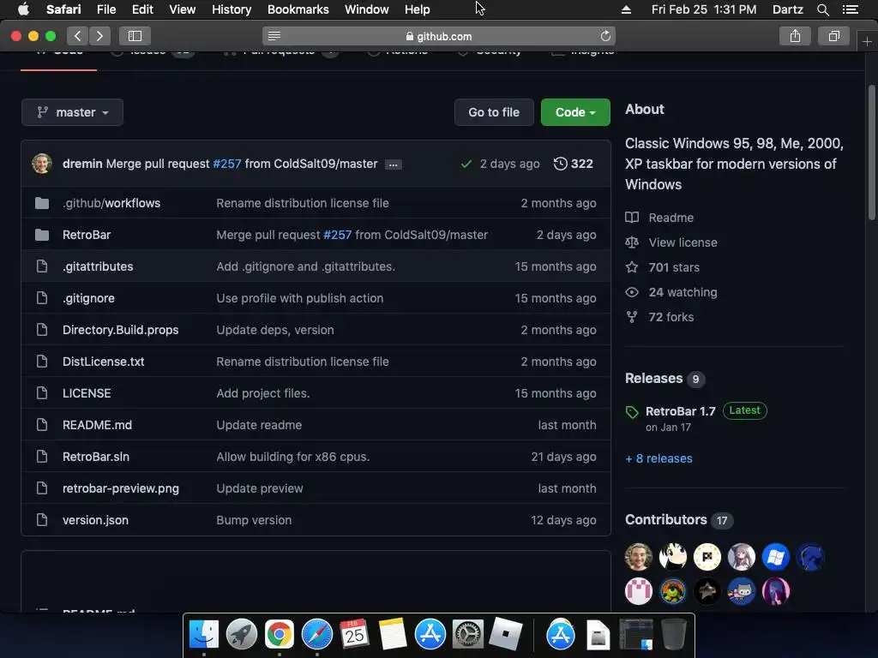The image size is (878, 658).
Task: Open the RetroBar 1.7 release
Action: pos(680,412)
